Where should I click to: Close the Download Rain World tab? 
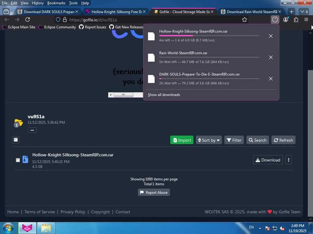point(280,12)
